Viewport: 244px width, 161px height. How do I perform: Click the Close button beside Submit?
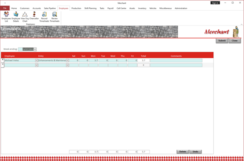pos(235,41)
